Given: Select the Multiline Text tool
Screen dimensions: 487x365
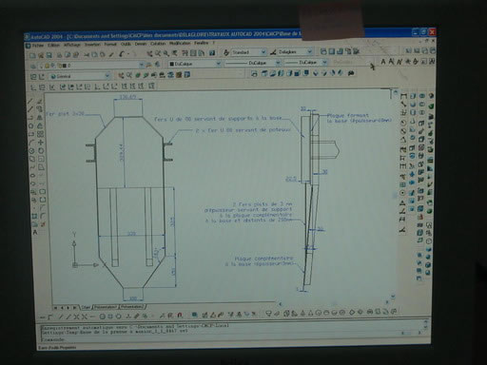Looking at the screenshot, I should (35, 233).
